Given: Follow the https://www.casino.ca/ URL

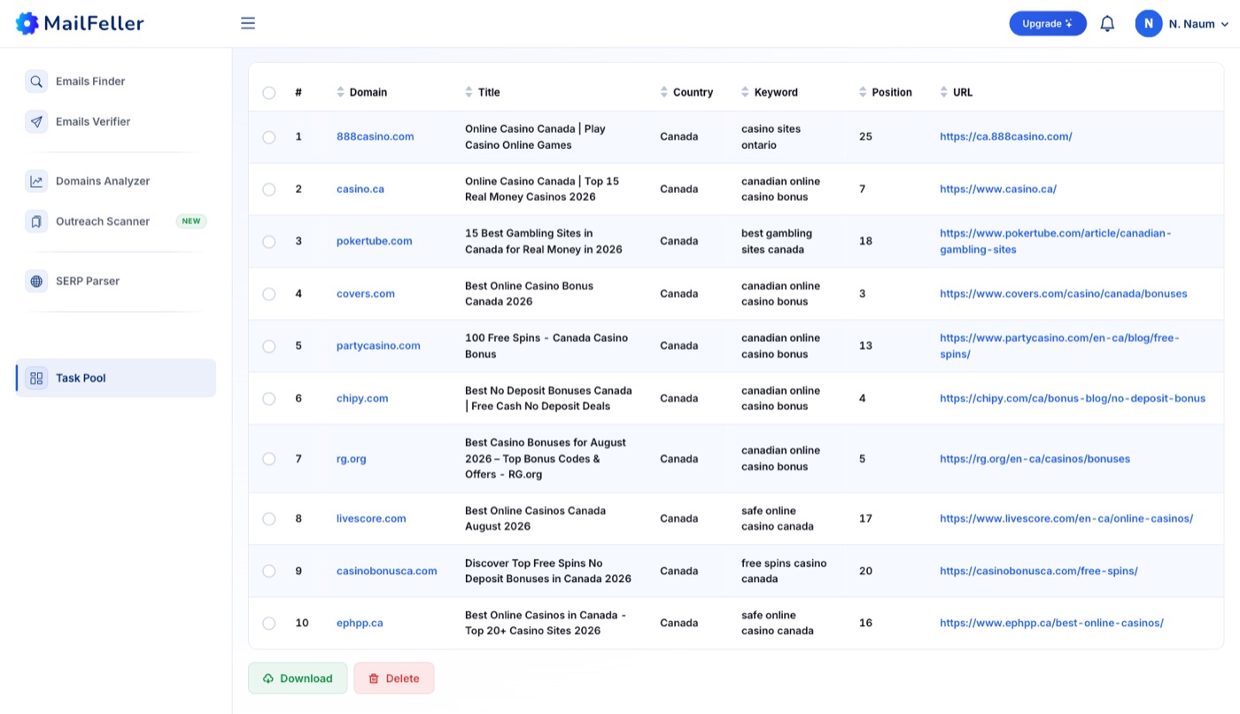Looking at the screenshot, I should coord(998,189).
